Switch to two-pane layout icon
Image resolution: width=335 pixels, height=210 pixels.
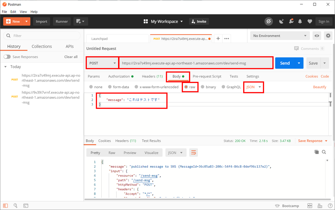[x=310, y=206]
